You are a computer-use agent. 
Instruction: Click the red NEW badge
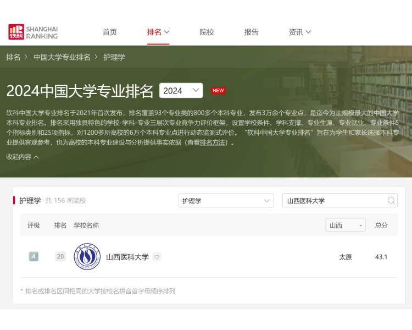(218, 91)
